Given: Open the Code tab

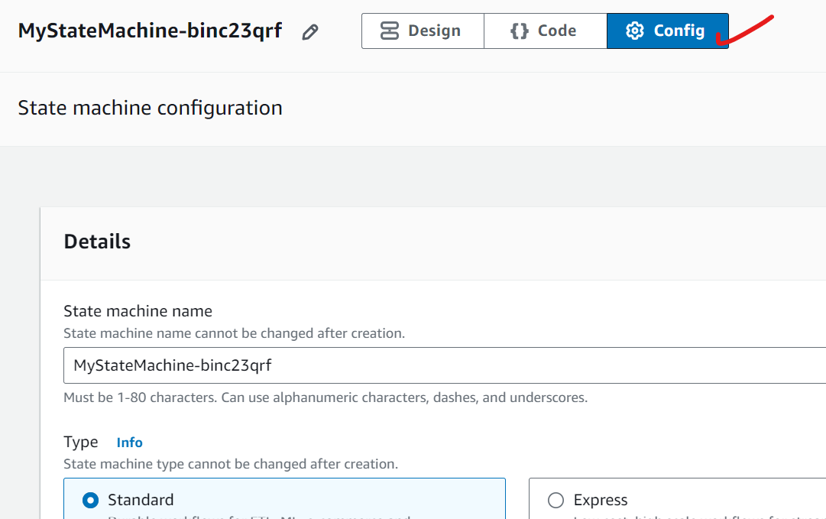Looking at the screenshot, I should [x=546, y=31].
